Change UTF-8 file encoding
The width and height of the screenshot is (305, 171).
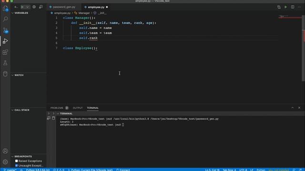243,170
